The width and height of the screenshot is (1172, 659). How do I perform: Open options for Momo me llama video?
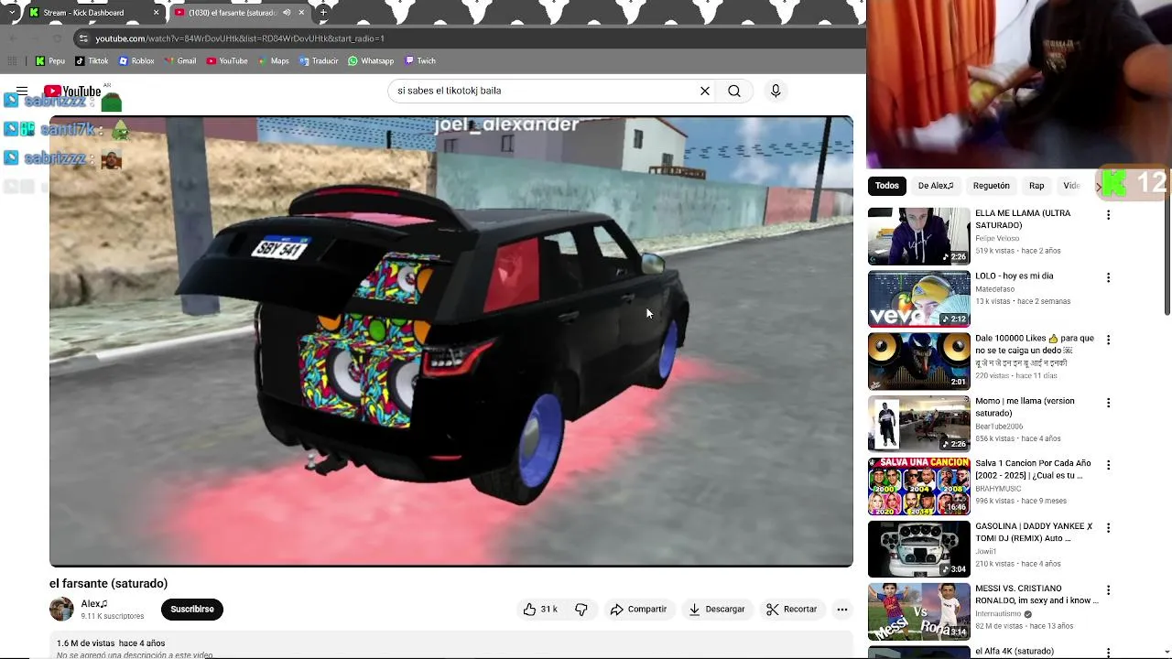tap(1109, 403)
